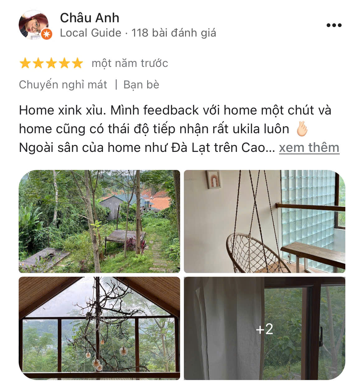Open Châu Anh's profile avatar
Screen dimensions: 364x390
(x=34, y=25)
